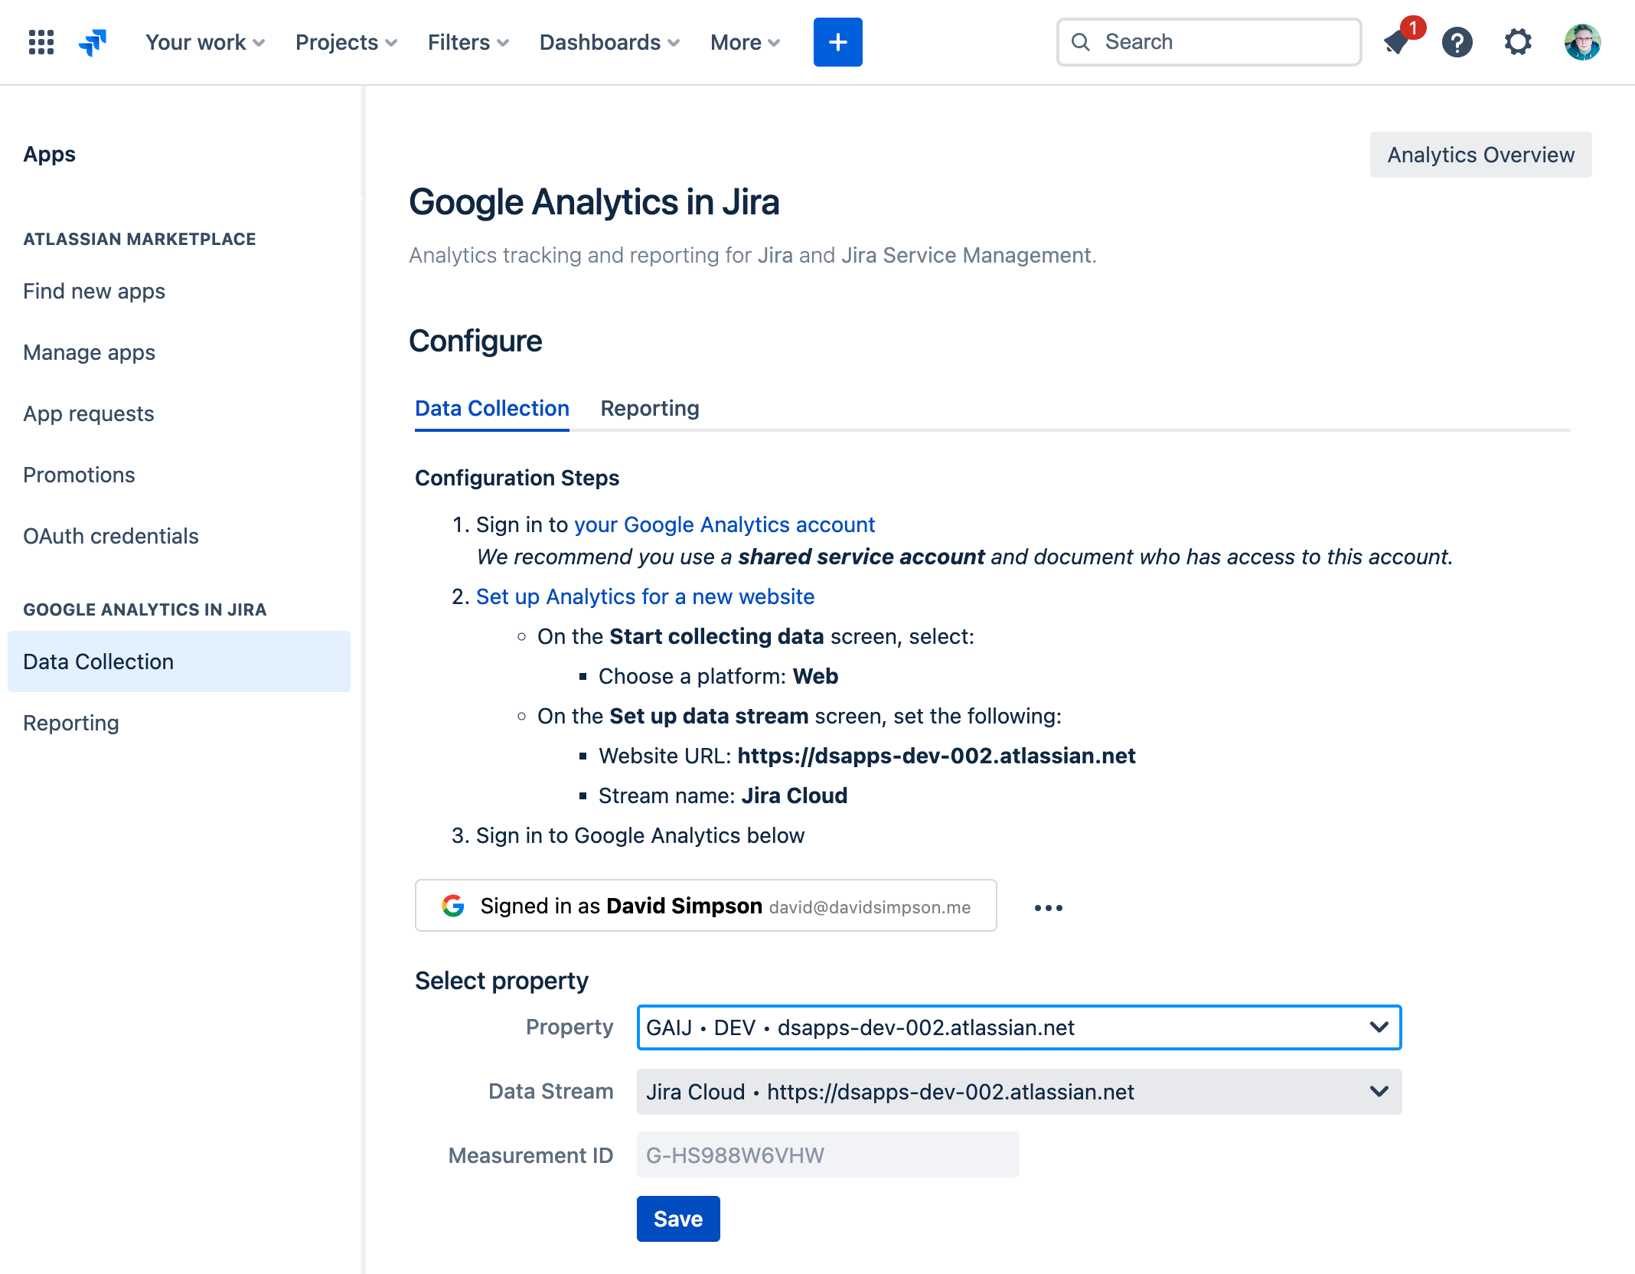Viewport: 1635px width, 1274px height.
Task: Open the three-dot menu beside sign-in
Action: tap(1048, 907)
